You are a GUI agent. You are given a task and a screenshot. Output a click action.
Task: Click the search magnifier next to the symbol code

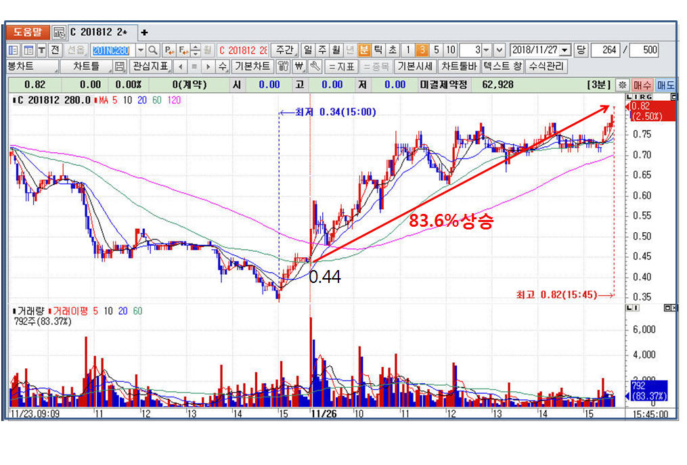click(x=153, y=50)
